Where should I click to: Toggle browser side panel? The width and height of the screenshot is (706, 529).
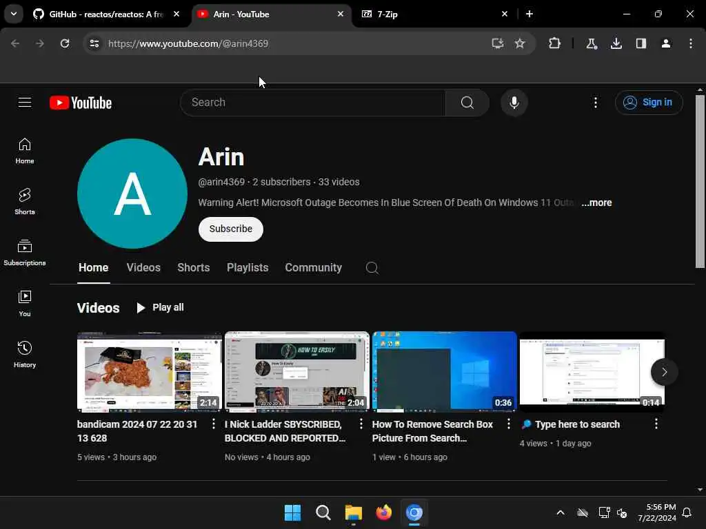[x=641, y=43]
